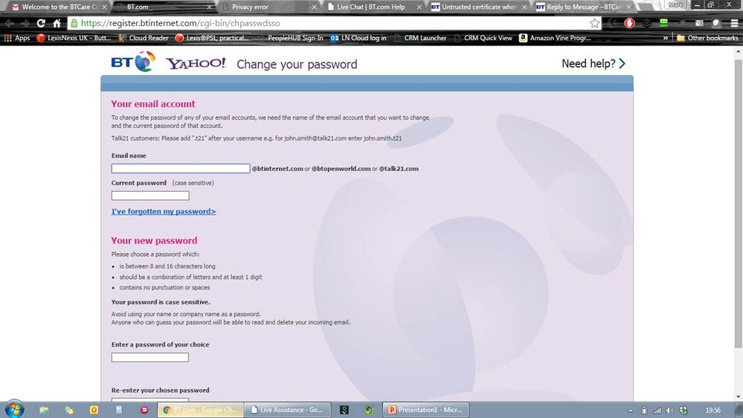Click the Mark user profile button
Viewport: 743px width, 418px height.
pos(675,4)
